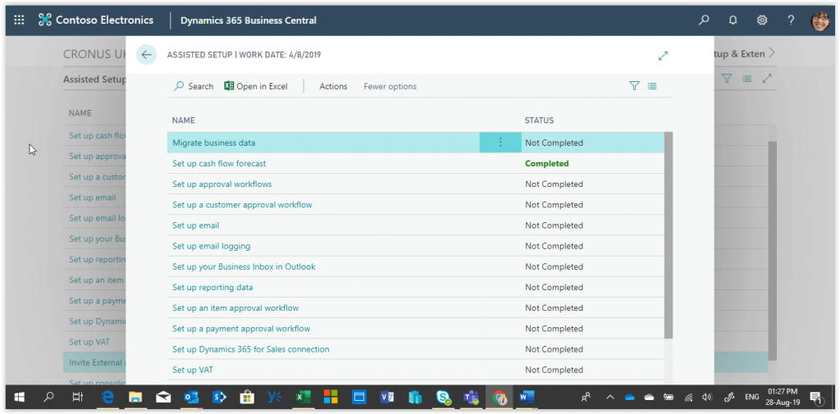Sort by the Status column header
The width and height of the screenshot is (840, 414).
[x=539, y=121]
